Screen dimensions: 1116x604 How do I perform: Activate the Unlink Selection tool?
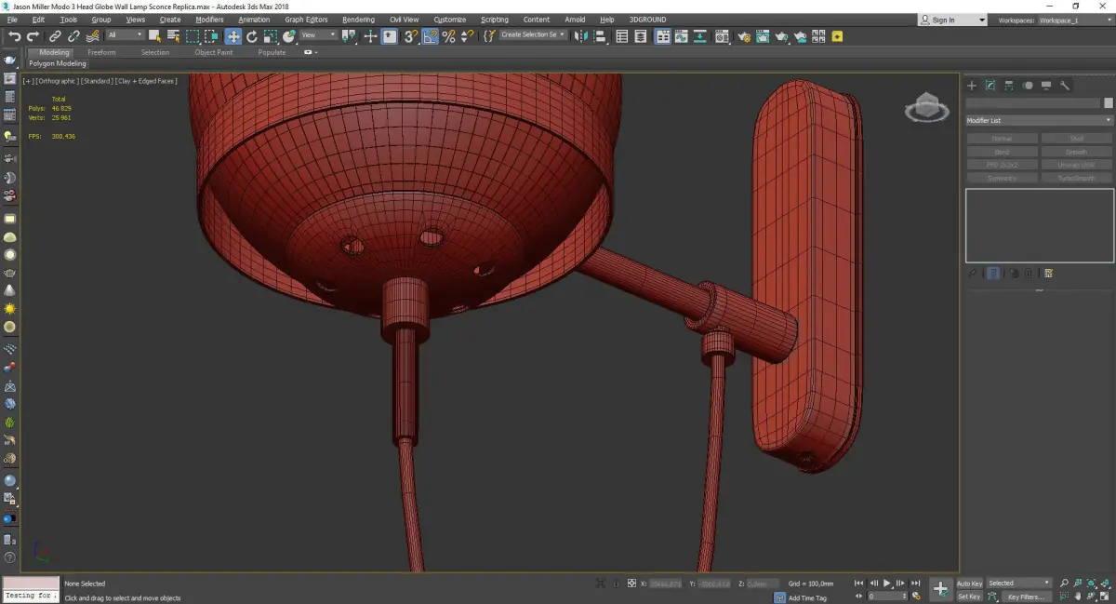[x=74, y=36]
